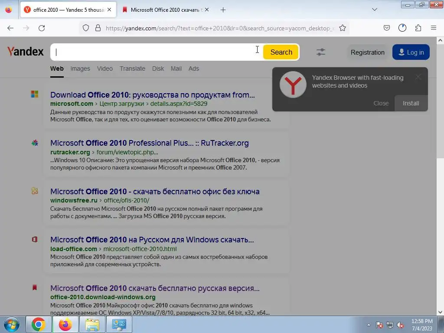Click the browser address bar URL
The width and height of the screenshot is (444, 333).
click(219, 28)
